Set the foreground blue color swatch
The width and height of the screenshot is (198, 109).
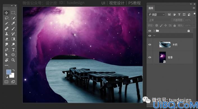pyautogui.click(x=9, y=72)
